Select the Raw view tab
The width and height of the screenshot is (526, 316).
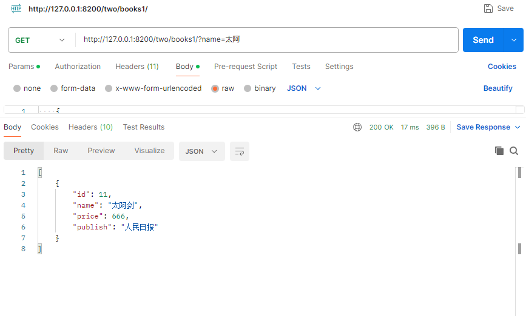61,151
